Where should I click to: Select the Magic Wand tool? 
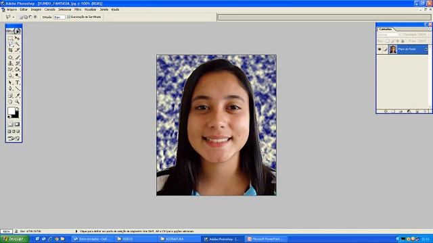pos(17,44)
